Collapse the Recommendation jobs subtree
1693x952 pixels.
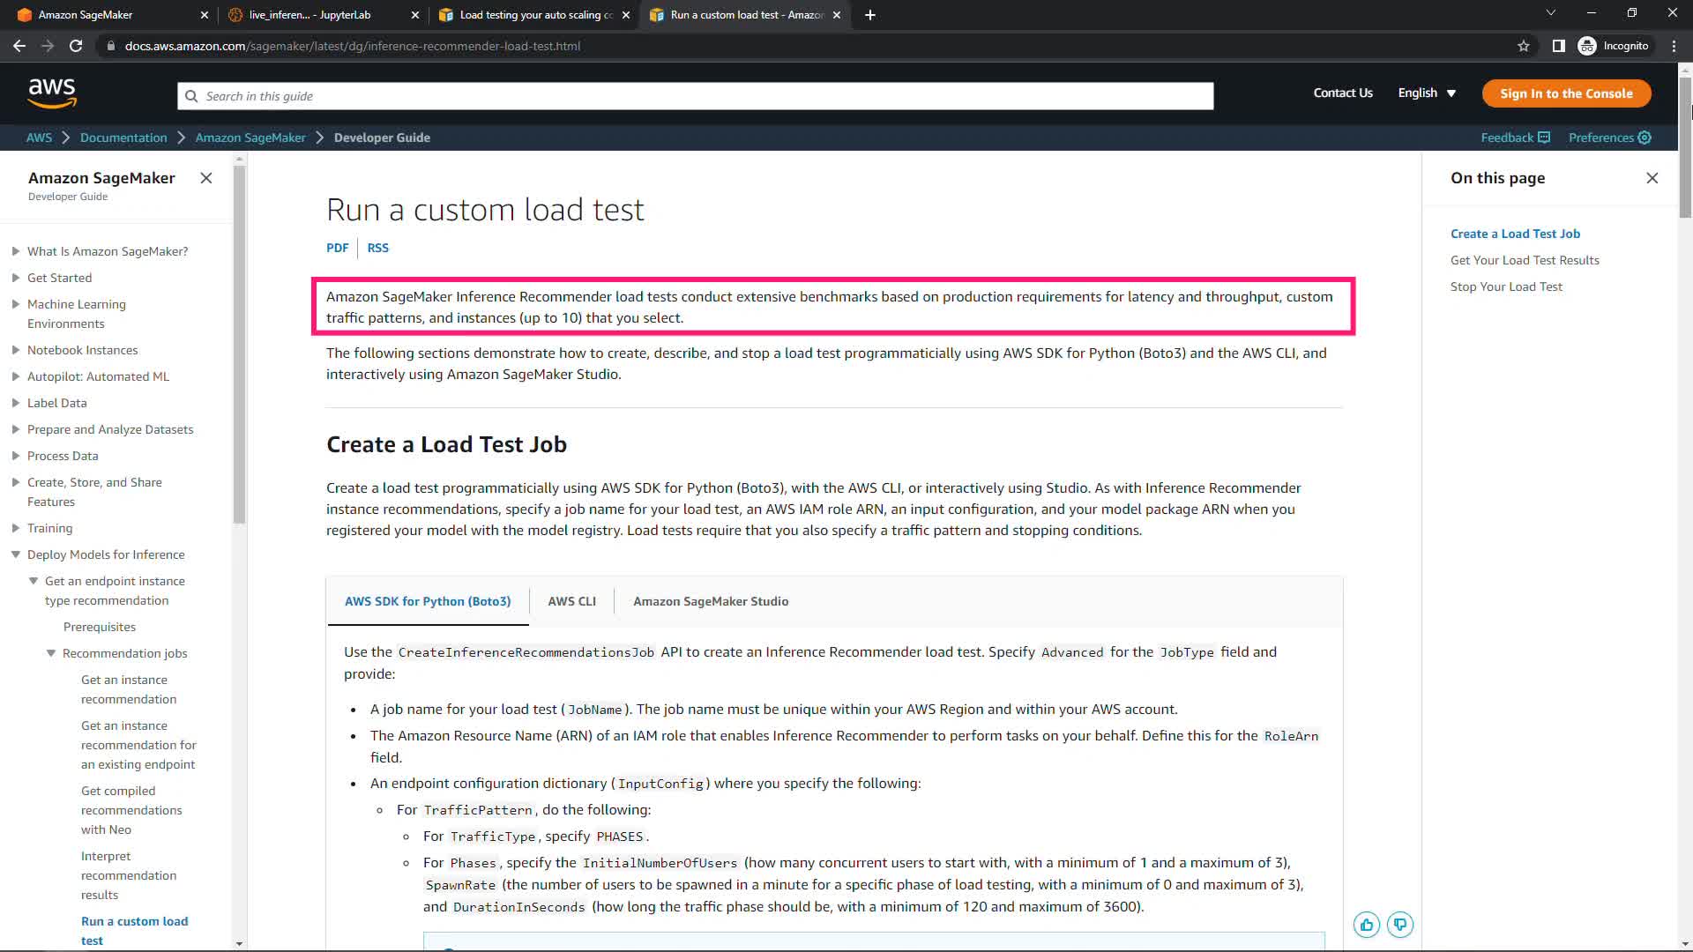click(51, 653)
